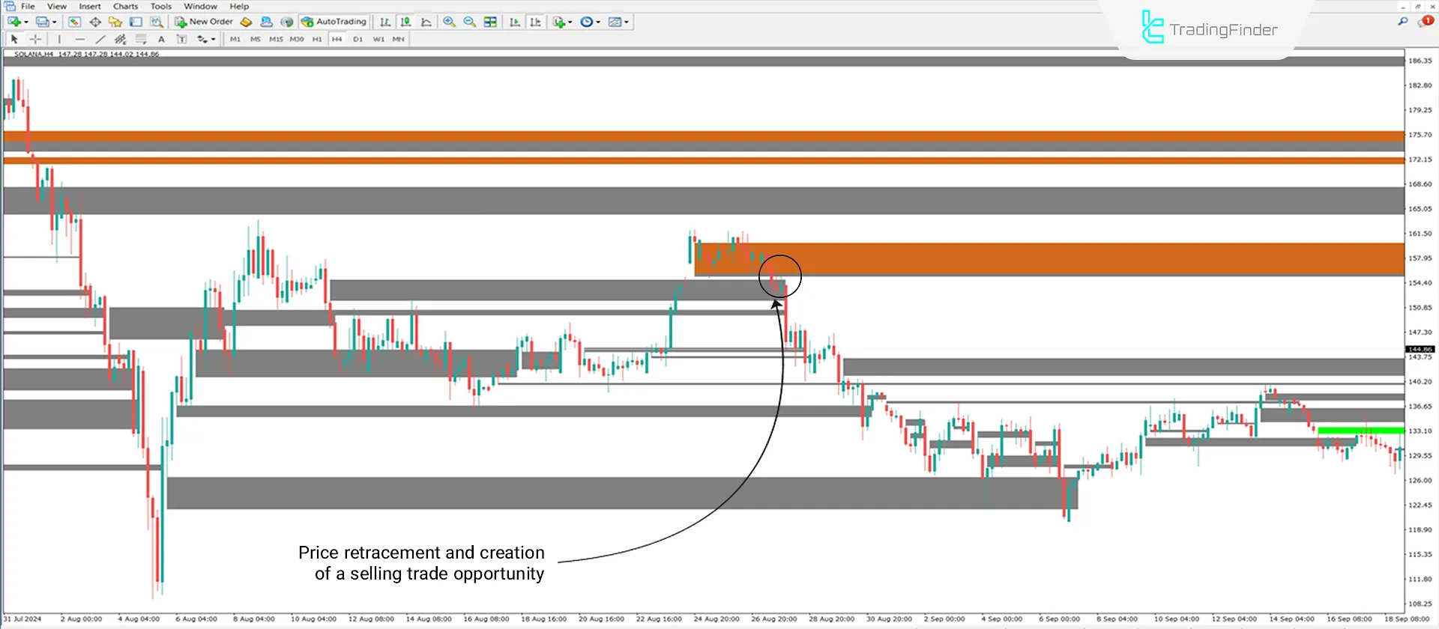Image resolution: width=1439 pixels, height=629 pixels.
Task: Show the Market Watch panel
Action: click(74, 22)
